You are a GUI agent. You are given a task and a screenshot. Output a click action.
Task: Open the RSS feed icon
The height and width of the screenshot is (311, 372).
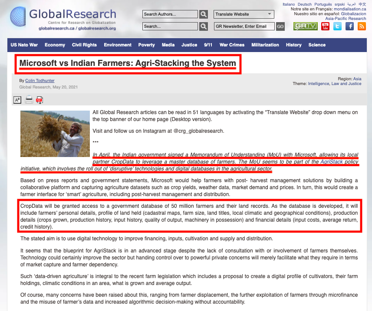tap(362, 26)
